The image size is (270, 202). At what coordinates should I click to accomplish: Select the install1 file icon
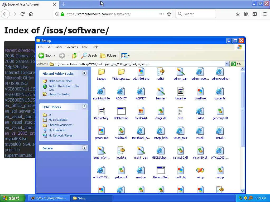click(200, 131)
